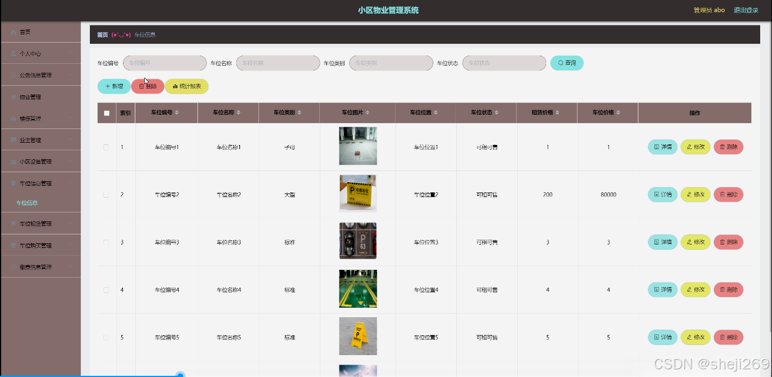The height and width of the screenshot is (377, 772).
Task: Click the 退出登录 logout link
Action: pyautogui.click(x=745, y=9)
